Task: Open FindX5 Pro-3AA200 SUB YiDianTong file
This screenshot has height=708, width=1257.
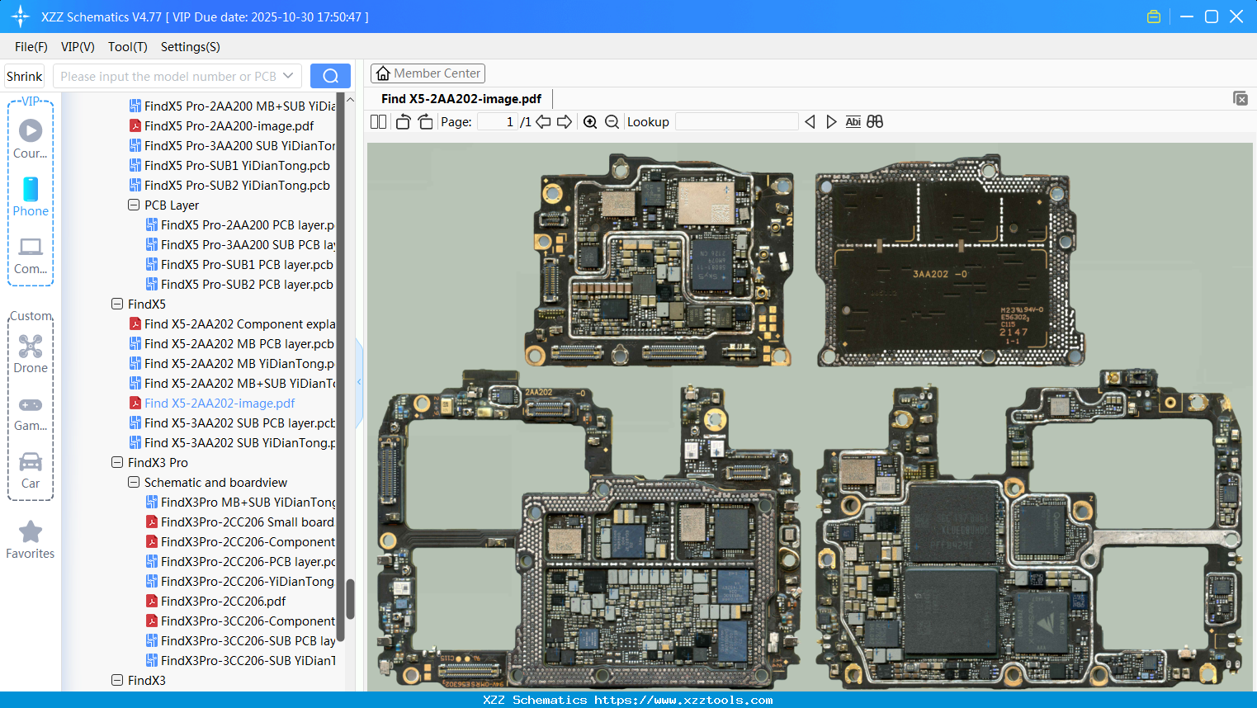Action: 232,145
